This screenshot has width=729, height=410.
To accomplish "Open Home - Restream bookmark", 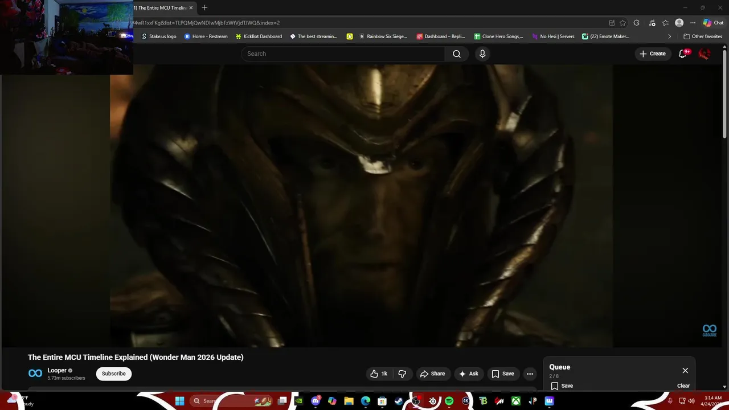I will click(x=205, y=36).
